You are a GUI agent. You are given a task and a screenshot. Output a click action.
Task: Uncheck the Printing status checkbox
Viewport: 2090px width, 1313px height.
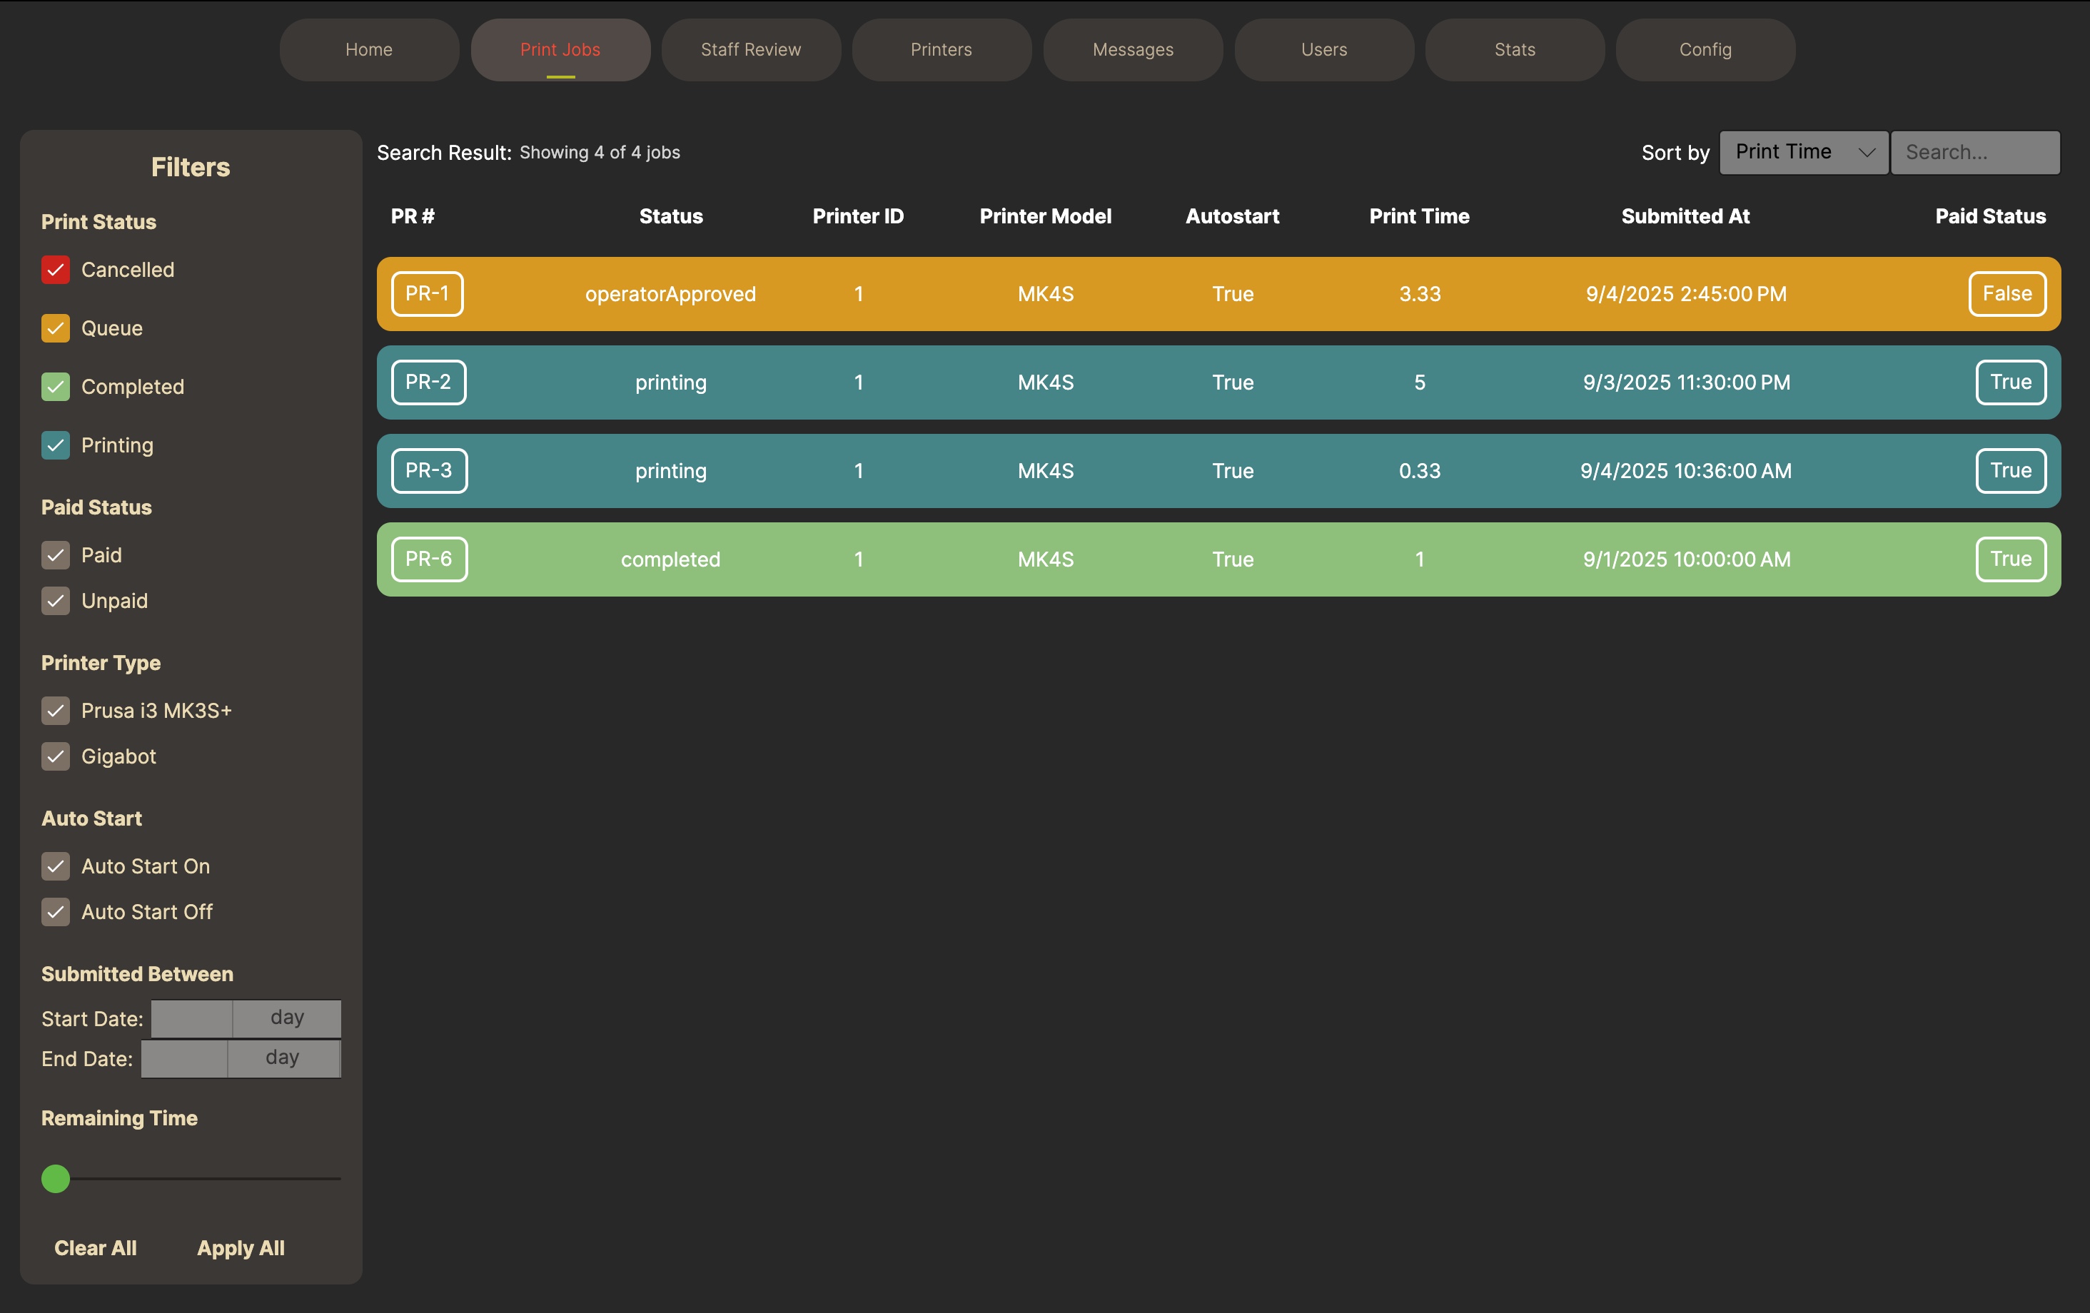(x=56, y=445)
